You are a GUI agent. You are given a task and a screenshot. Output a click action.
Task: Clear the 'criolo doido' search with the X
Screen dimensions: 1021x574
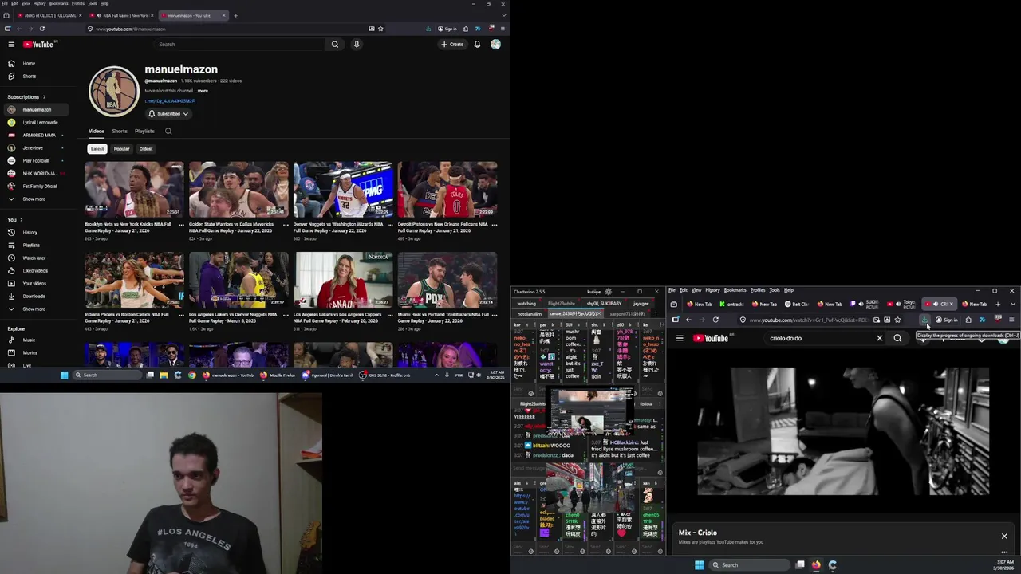[x=880, y=338]
